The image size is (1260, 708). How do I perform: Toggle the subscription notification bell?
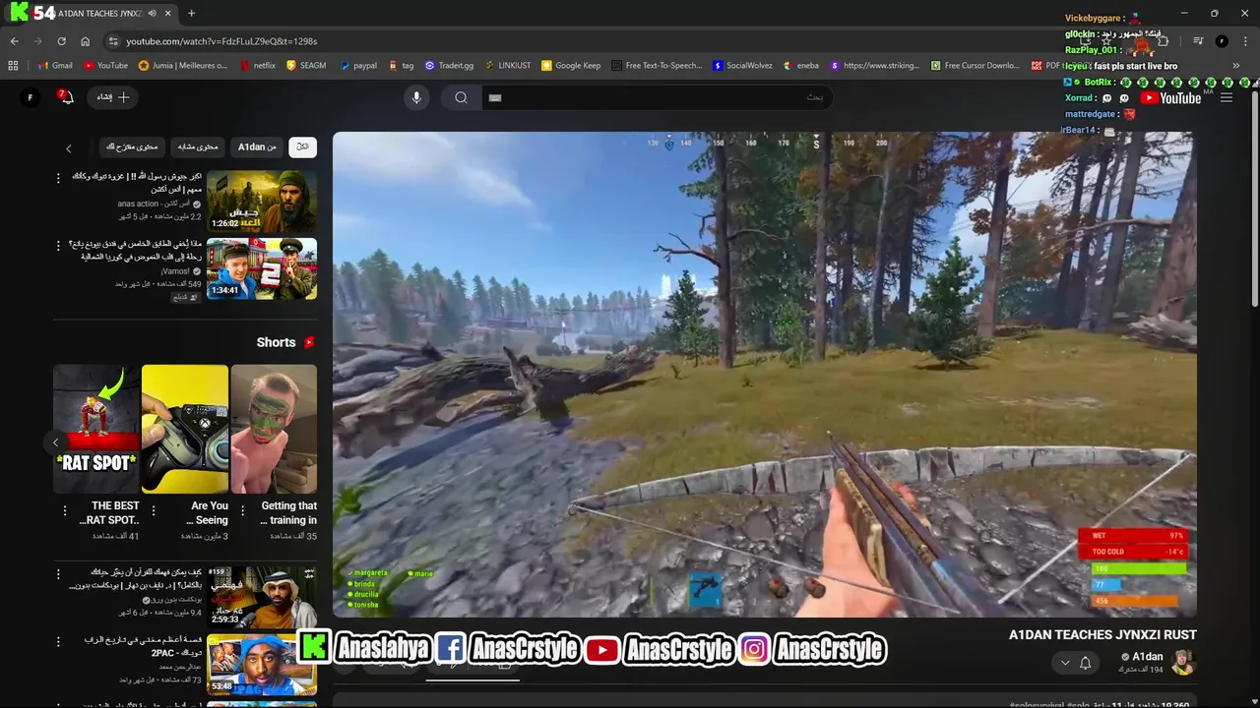coord(1085,663)
